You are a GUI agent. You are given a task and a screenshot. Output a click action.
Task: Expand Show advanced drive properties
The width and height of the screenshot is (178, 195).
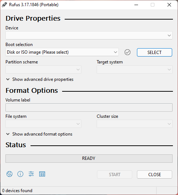pyautogui.click(x=40, y=79)
